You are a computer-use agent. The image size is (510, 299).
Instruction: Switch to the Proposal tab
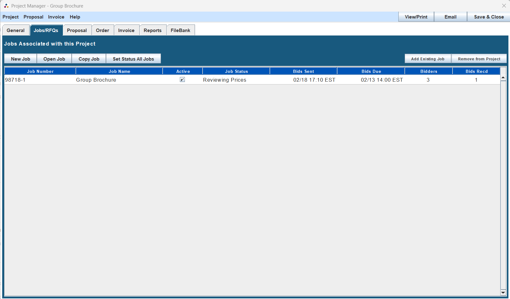[x=77, y=30]
